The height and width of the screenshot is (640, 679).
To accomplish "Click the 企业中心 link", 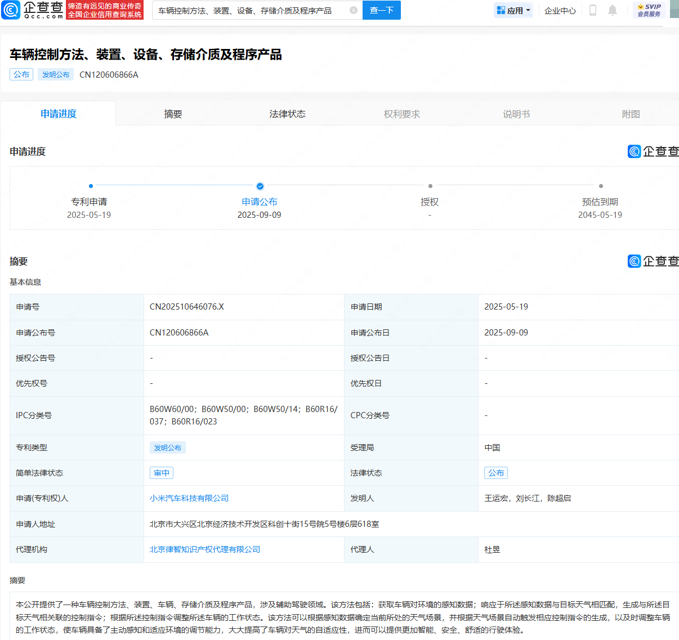I will [x=560, y=10].
